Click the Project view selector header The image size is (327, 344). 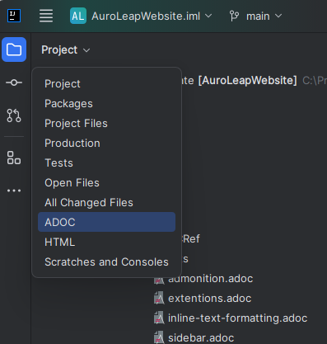coord(66,50)
